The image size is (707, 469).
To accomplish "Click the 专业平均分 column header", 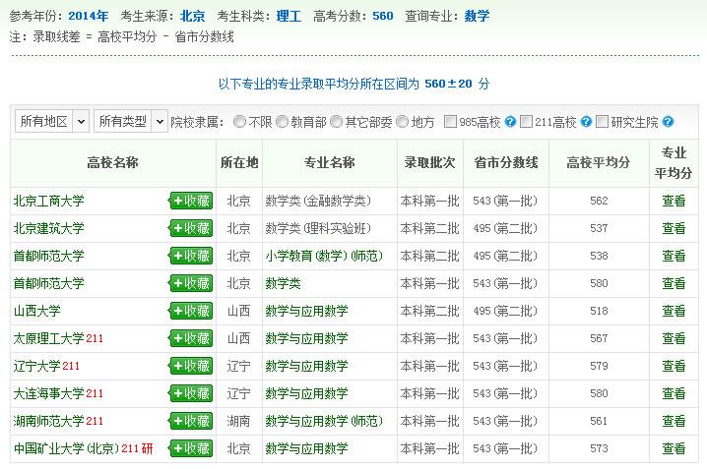I will click(674, 162).
